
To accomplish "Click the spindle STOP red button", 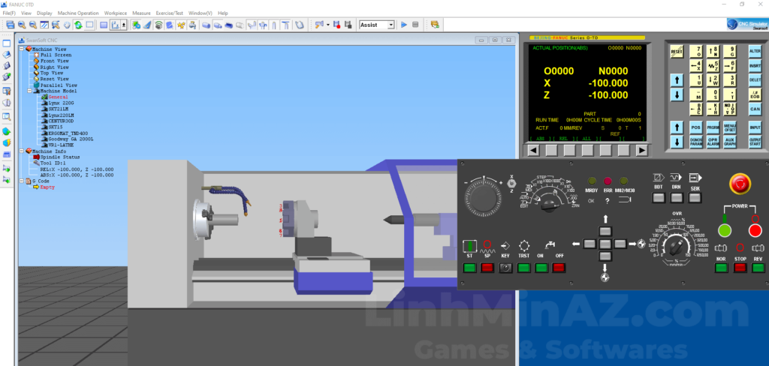I will tap(740, 268).
